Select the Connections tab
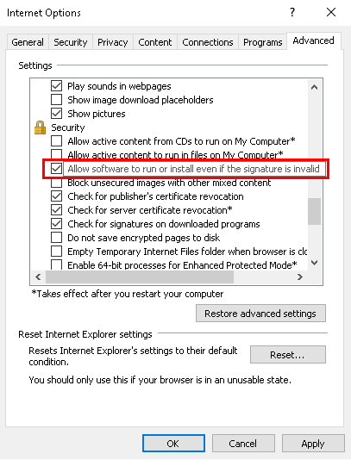Viewport: 351px width, 460px height. tap(207, 42)
